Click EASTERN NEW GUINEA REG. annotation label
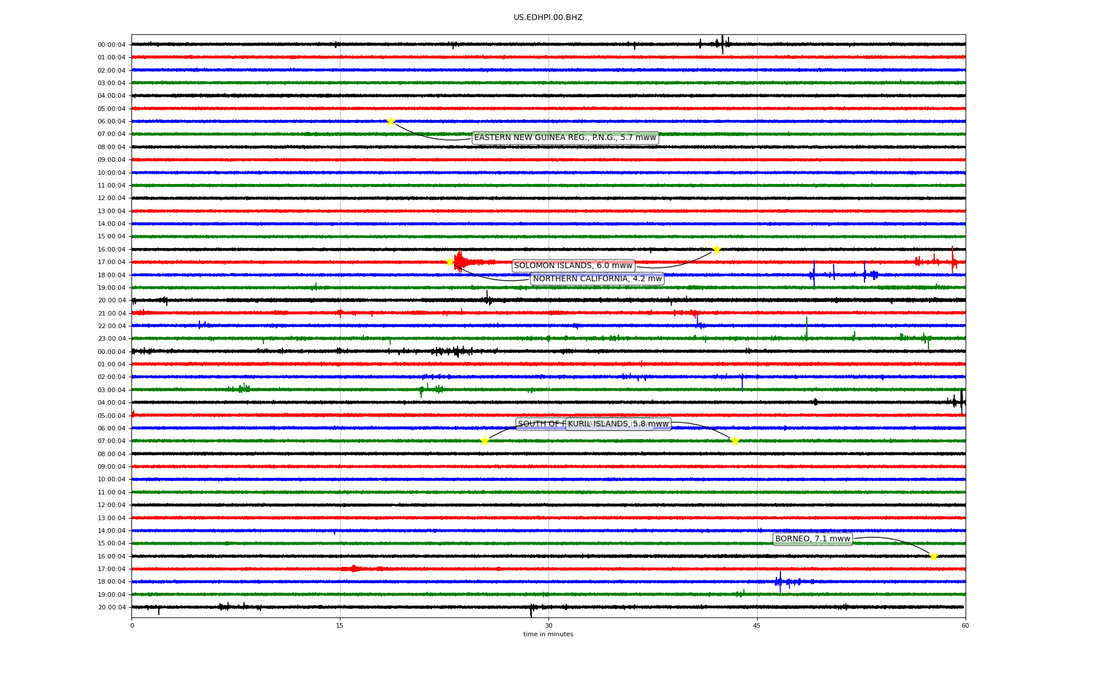This screenshot has width=1097, height=686. coord(565,138)
